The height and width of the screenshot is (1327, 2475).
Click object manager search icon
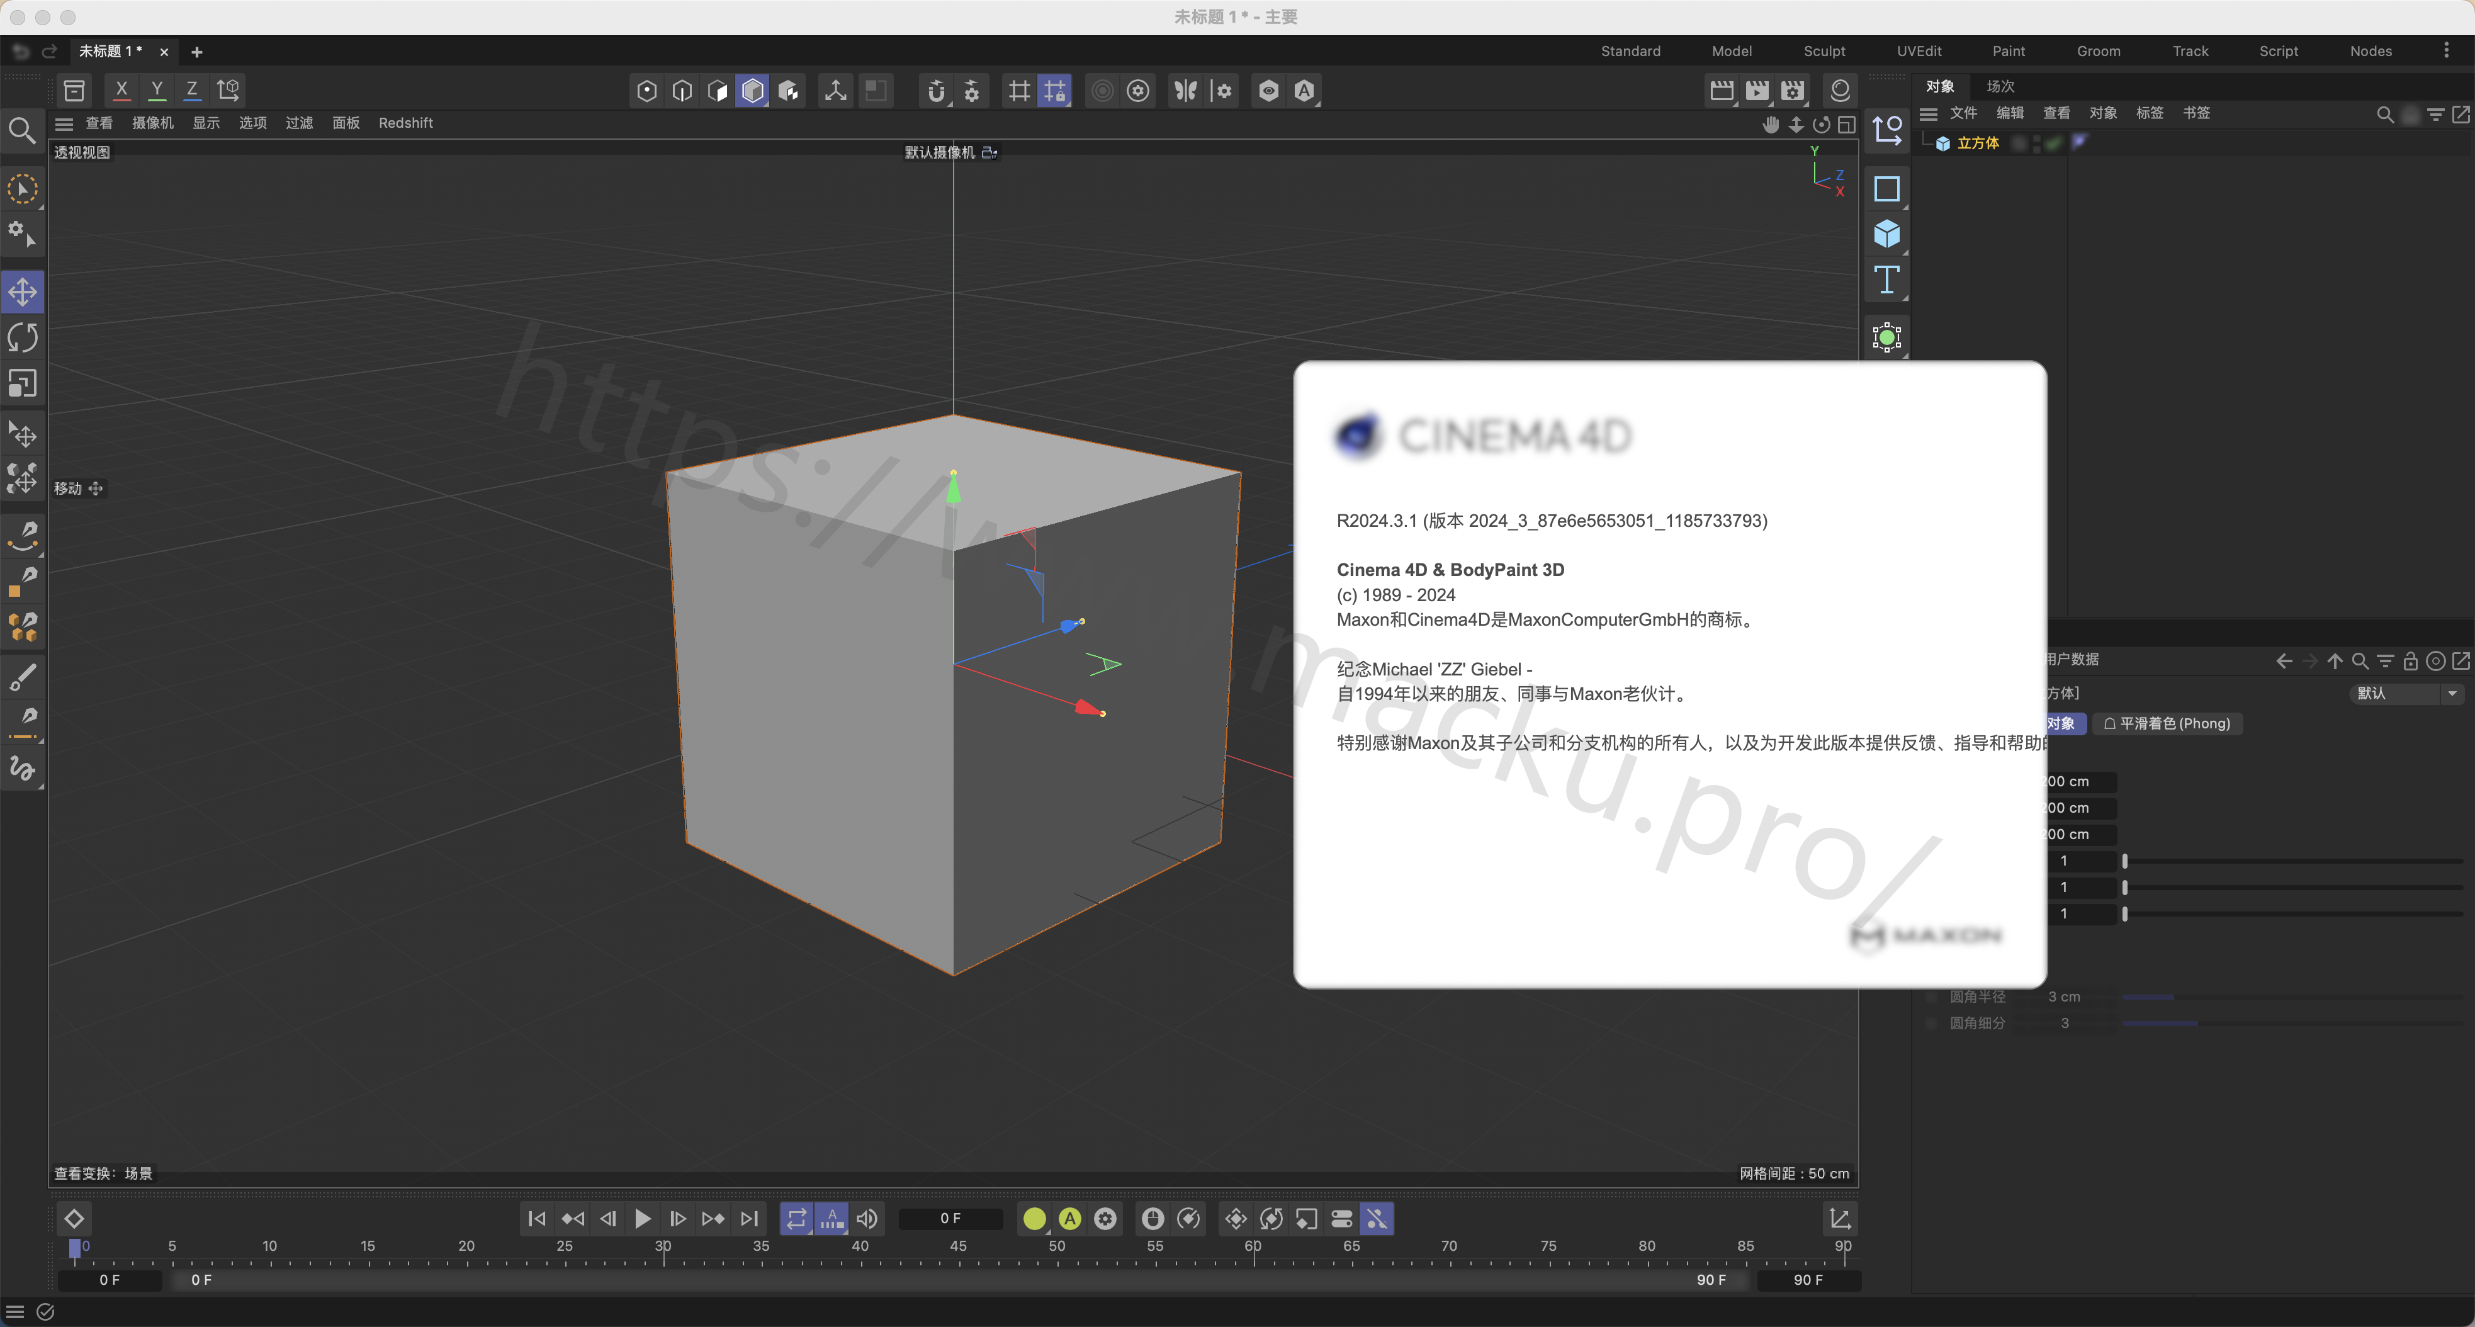2385,115
